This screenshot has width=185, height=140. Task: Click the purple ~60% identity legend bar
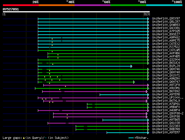[x=92, y=5]
